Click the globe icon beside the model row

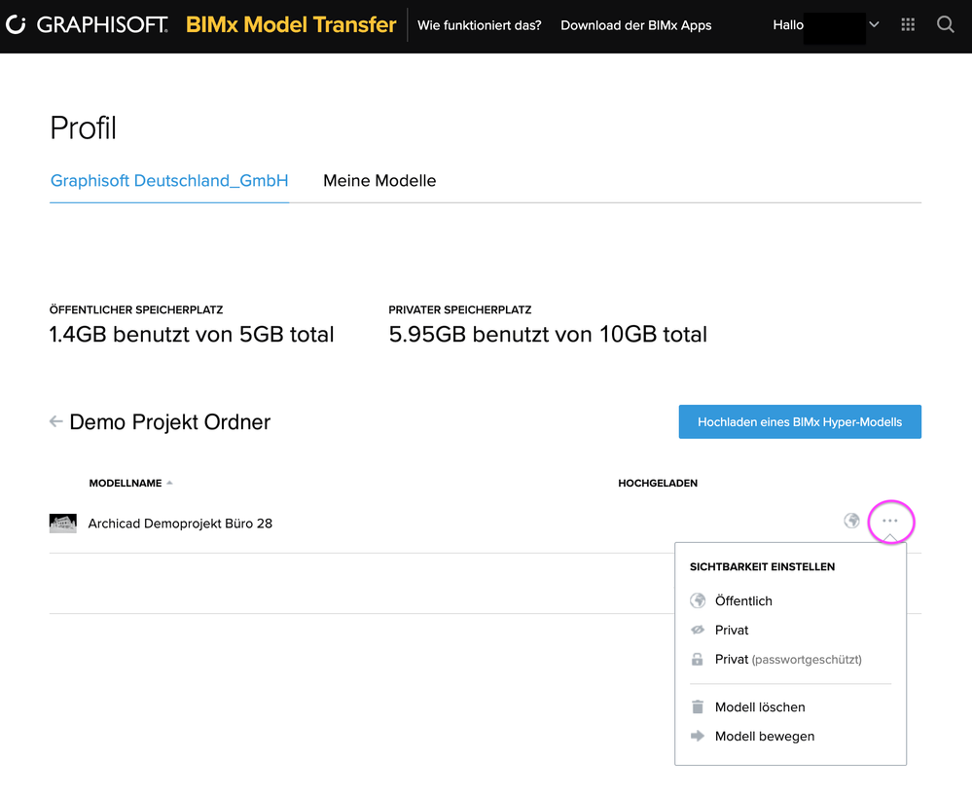click(852, 522)
